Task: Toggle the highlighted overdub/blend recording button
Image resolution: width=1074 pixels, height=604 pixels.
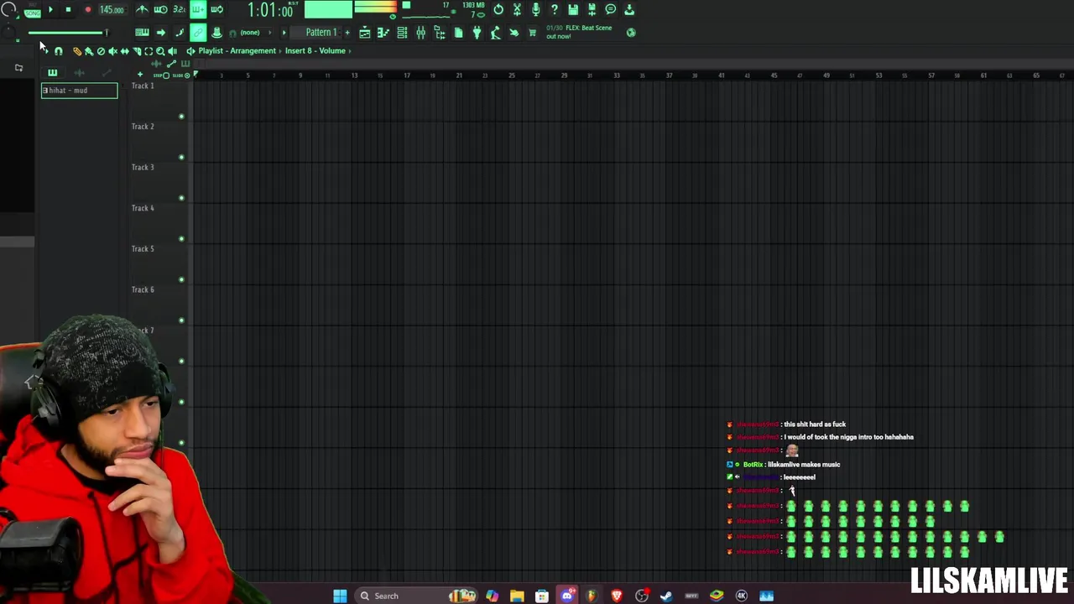Action: 198,9
